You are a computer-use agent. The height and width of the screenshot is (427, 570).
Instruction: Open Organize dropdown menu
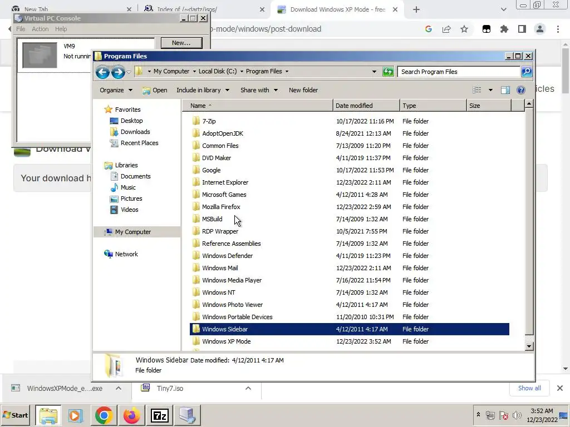click(116, 90)
